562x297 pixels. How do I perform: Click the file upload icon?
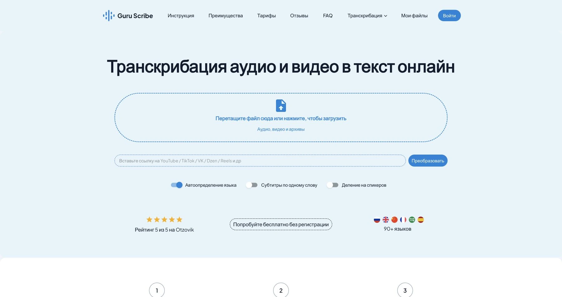point(281,106)
